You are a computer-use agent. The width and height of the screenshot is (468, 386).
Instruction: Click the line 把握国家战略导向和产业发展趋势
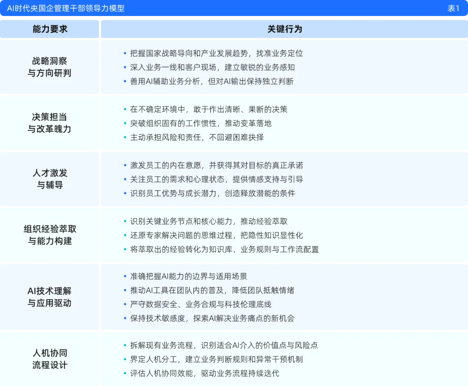click(x=217, y=53)
